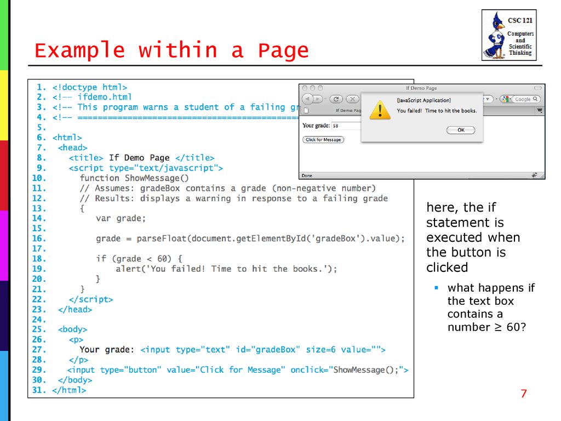Toggle the toolbar pill button in title bar

(x=537, y=88)
